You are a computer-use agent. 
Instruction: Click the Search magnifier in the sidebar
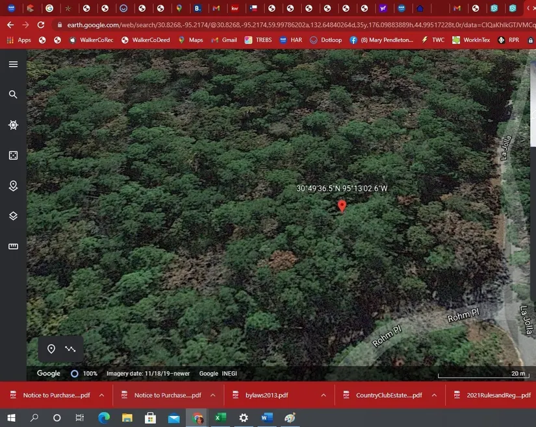(x=13, y=95)
